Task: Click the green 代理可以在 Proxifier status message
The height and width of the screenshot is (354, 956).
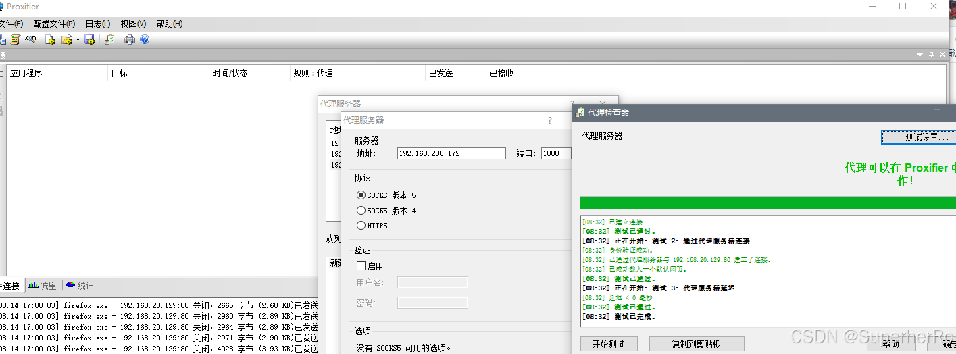Action: [901, 174]
